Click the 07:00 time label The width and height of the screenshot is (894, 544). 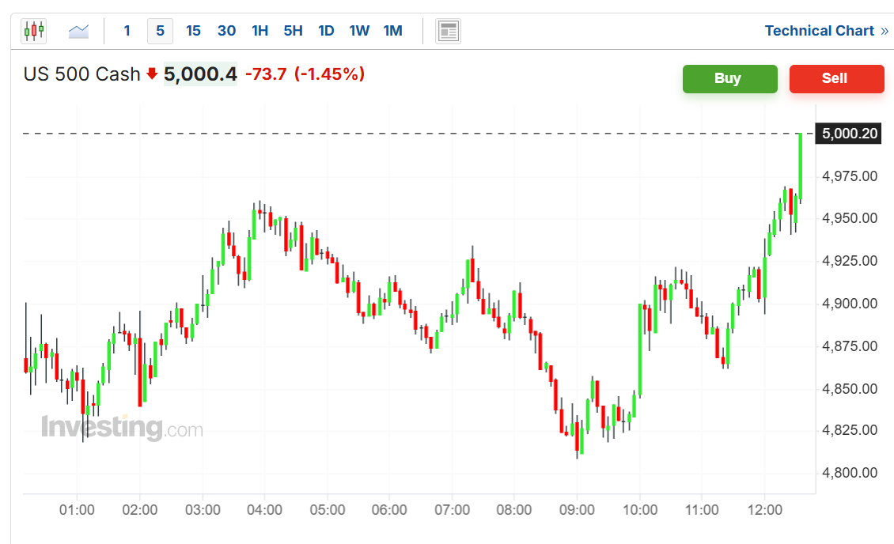(x=452, y=510)
